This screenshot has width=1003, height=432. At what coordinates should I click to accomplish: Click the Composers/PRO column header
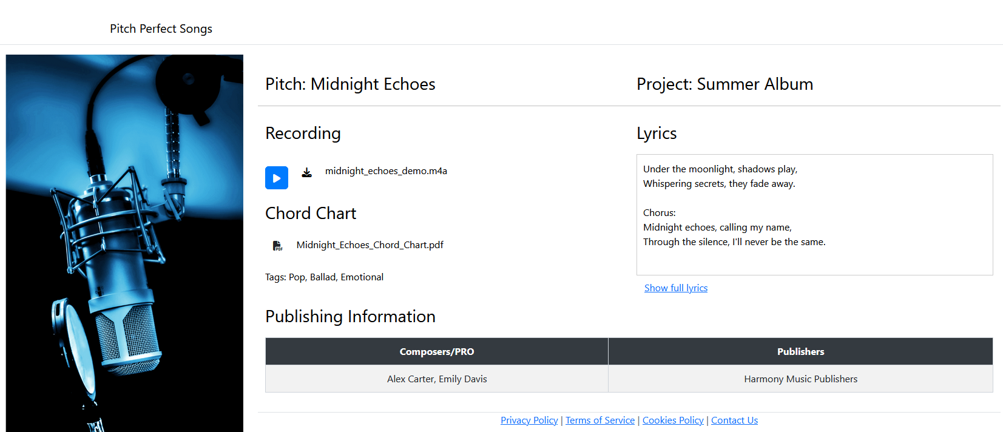[x=436, y=351]
